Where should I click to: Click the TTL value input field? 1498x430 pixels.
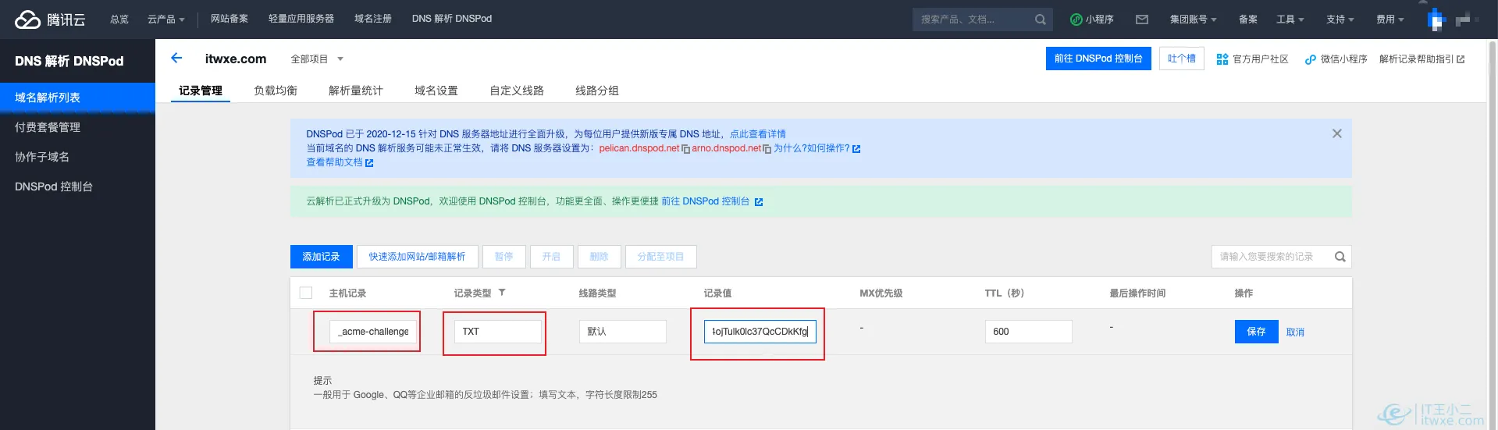coord(1028,332)
